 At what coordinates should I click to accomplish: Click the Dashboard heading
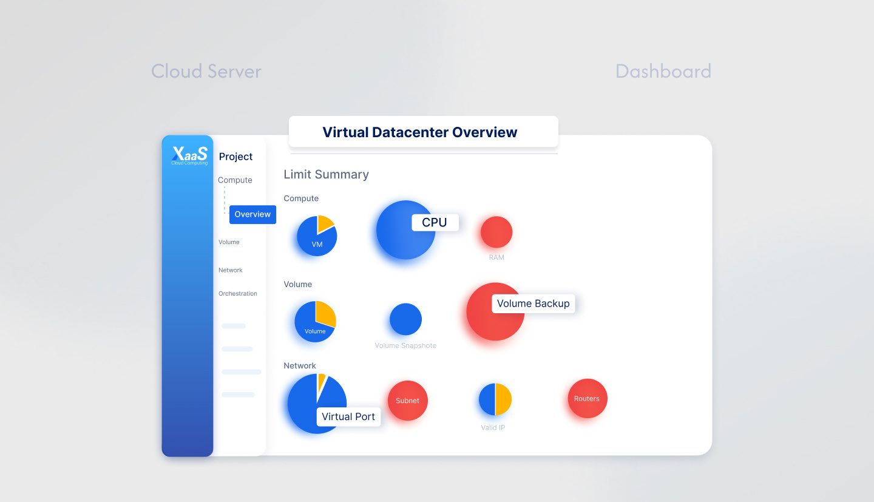coord(663,71)
